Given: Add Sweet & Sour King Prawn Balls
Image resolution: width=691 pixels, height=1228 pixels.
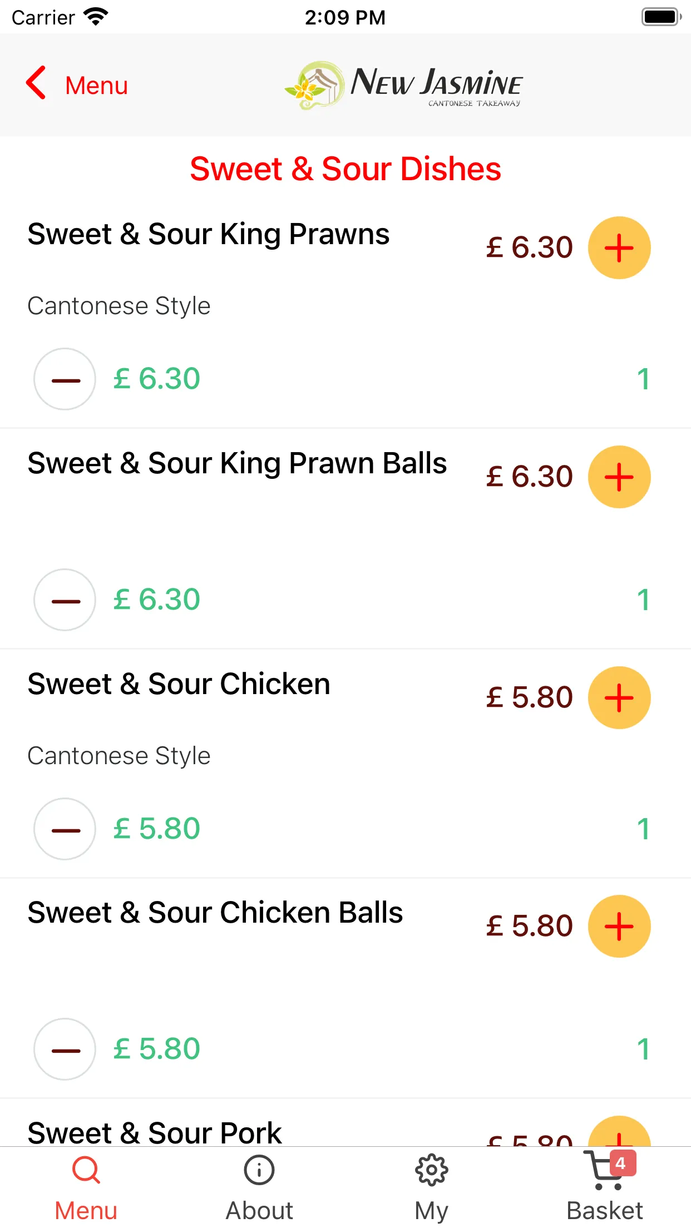Looking at the screenshot, I should point(619,477).
